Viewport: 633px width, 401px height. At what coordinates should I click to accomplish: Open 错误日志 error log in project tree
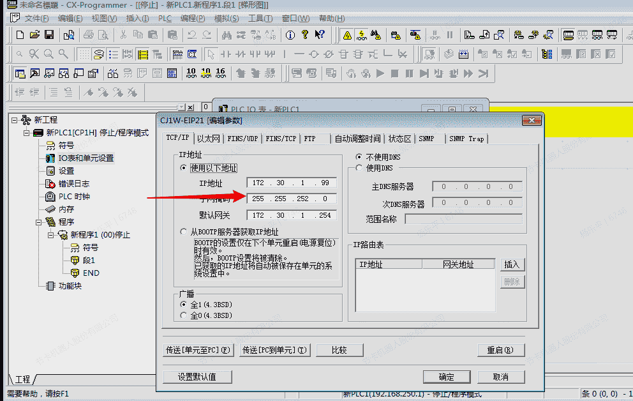pos(73,184)
